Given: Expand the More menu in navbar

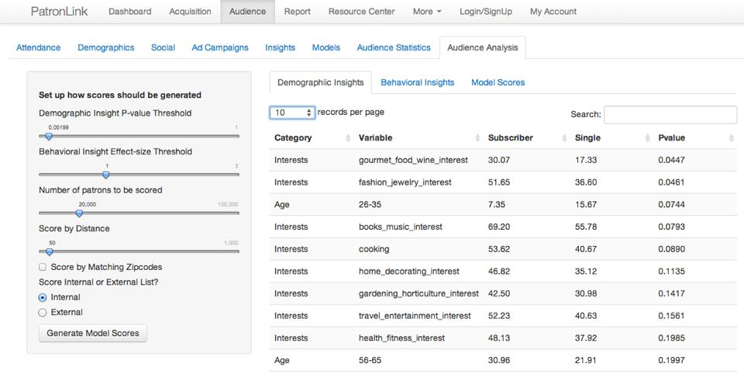Looking at the screenshot, I should tap(427, 12).
